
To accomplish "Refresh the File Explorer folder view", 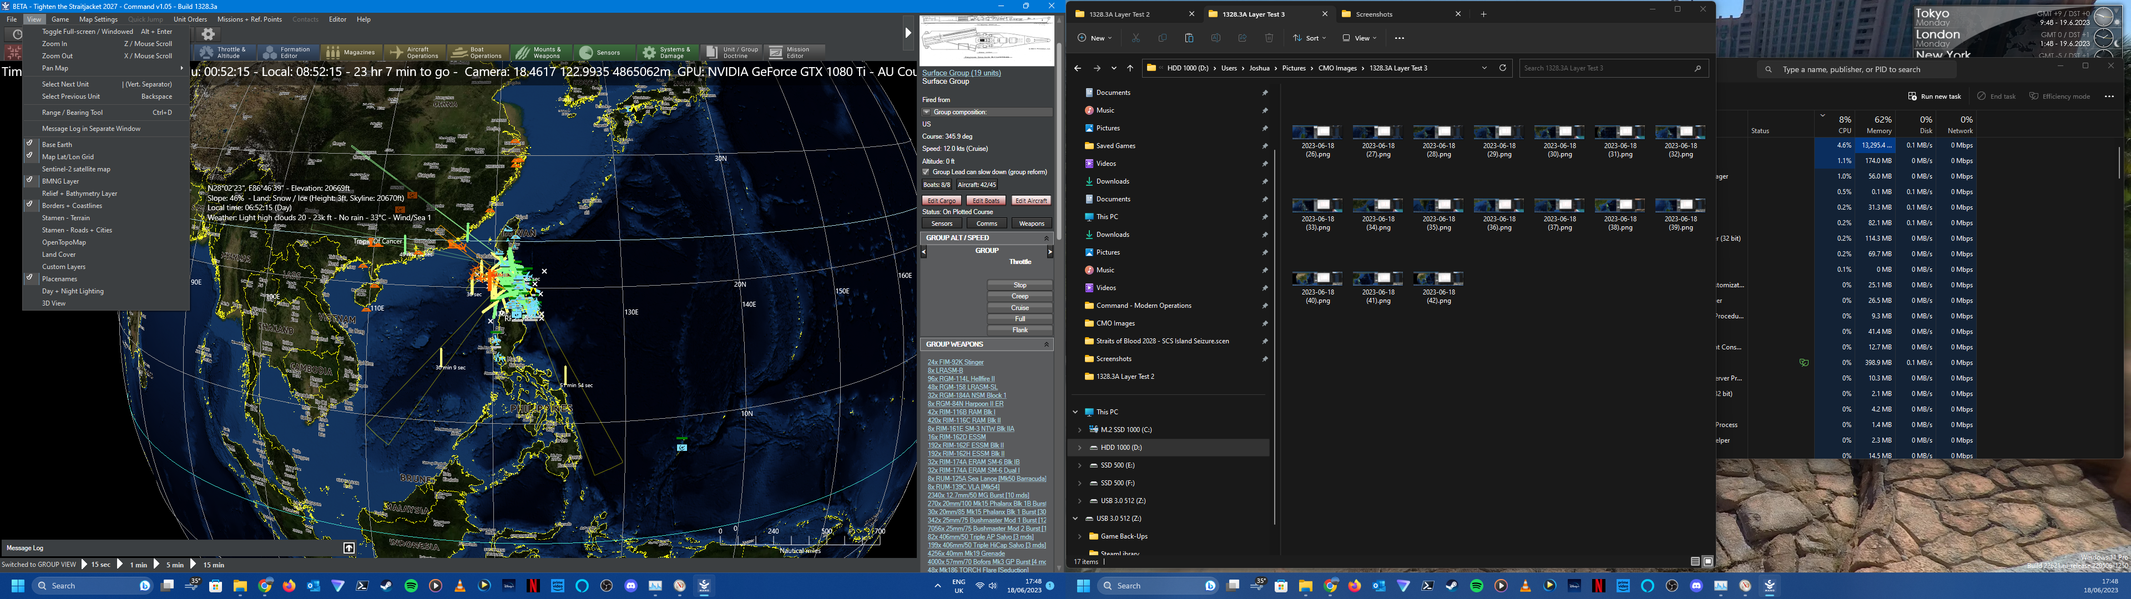I will 1503,68.
